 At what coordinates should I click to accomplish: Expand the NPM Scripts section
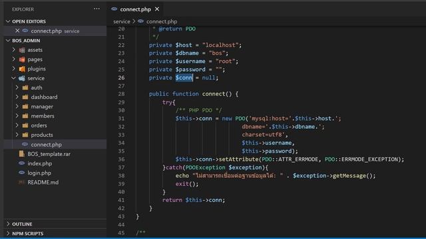click(8, 233)
